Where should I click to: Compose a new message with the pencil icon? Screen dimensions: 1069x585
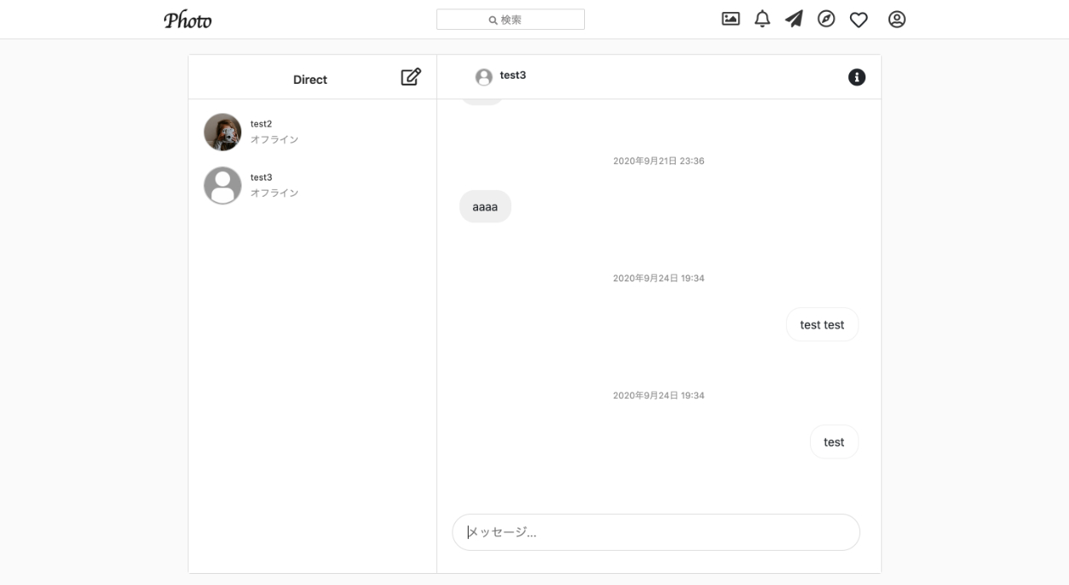[410, 77]
